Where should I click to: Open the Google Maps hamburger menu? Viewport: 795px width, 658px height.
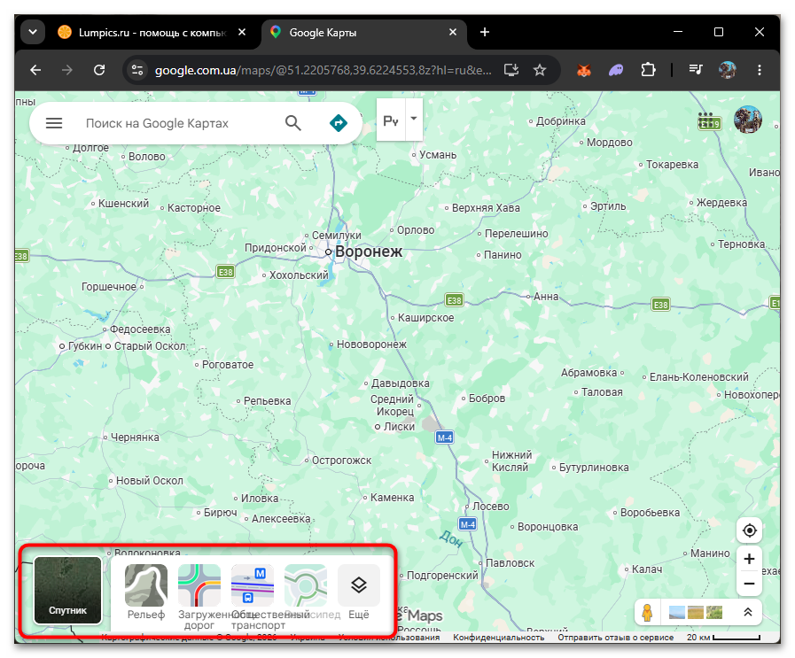pyautogui.click(x=54, y=123)
